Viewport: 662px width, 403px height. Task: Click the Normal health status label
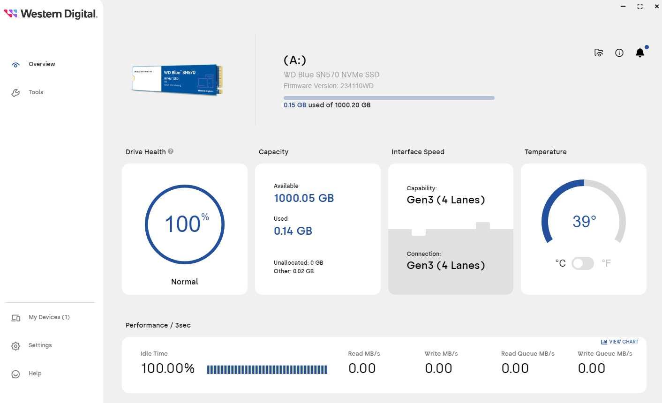[x=185, y=282]
